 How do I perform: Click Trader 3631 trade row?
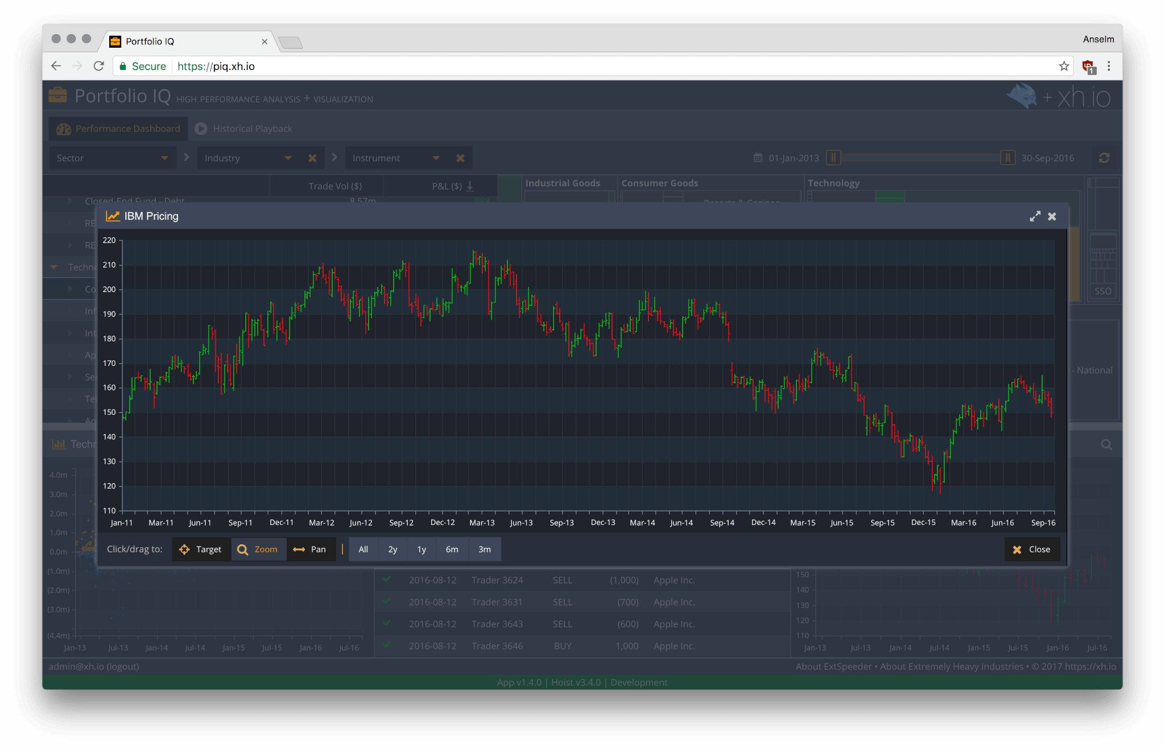point(582,602)
